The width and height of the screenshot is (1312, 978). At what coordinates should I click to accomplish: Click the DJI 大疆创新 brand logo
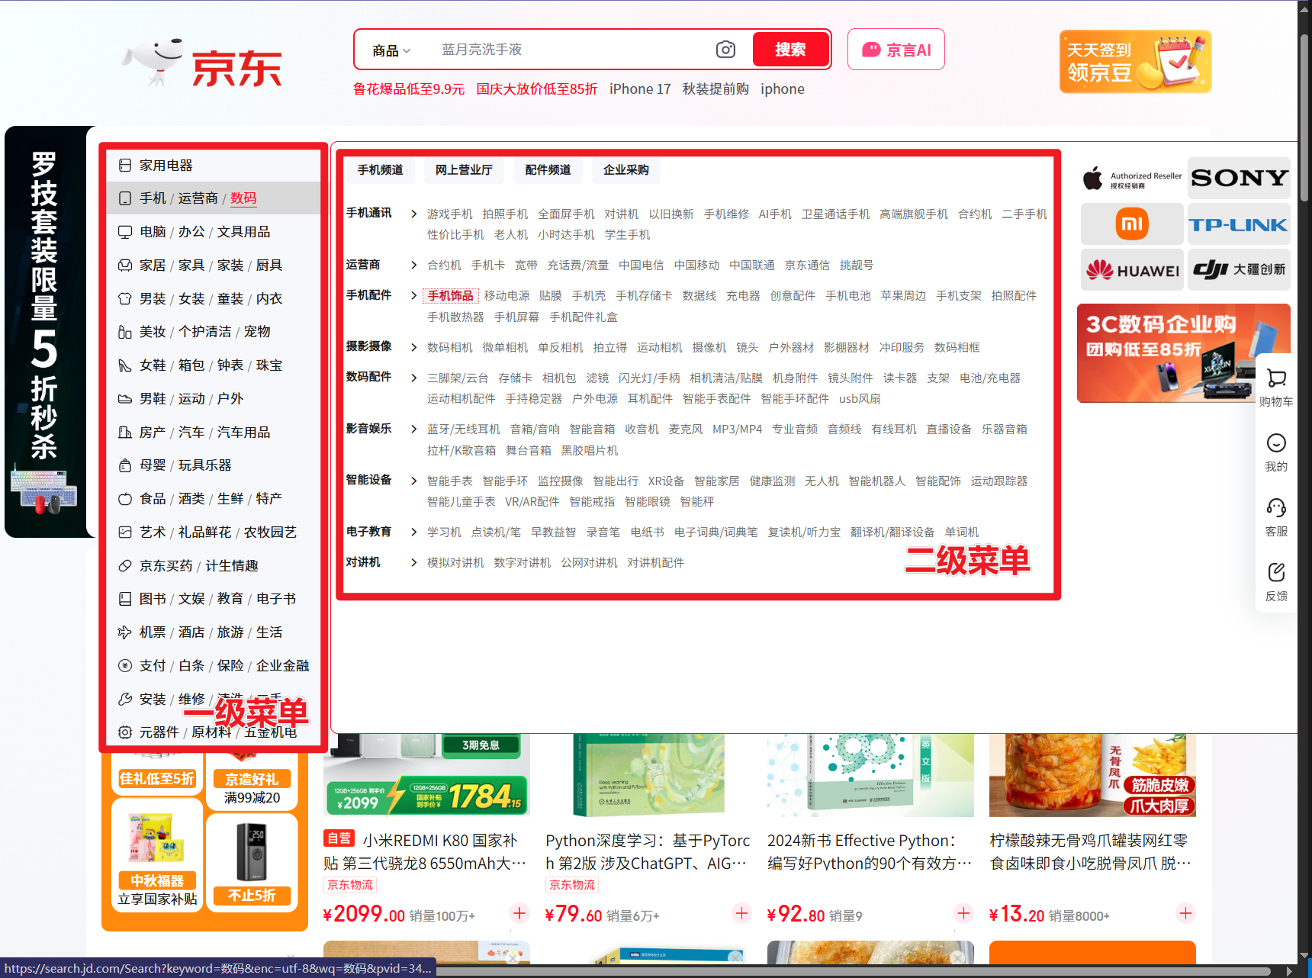1239,270
